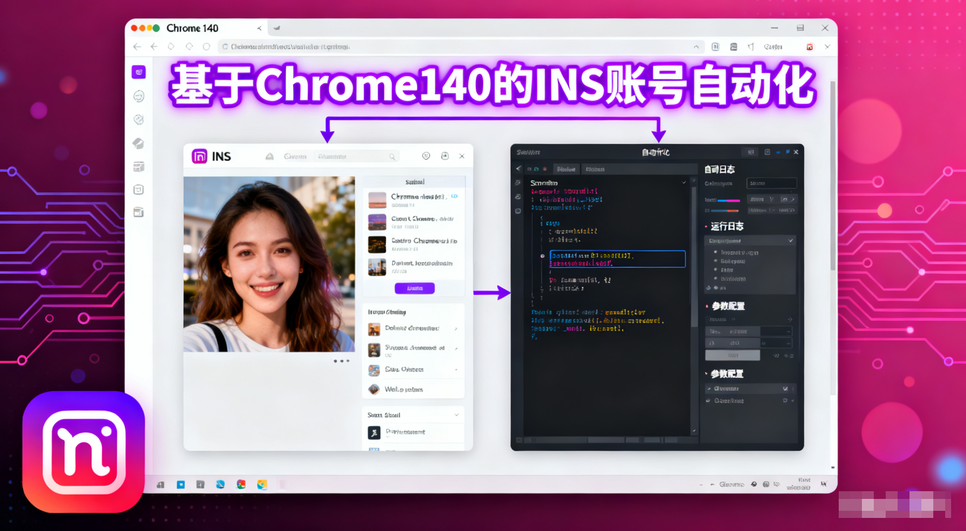The height and width of the screenshot is (531, 966).
Task: Click the back arrow in automation window toolbar
Action: tap(519, 169)
